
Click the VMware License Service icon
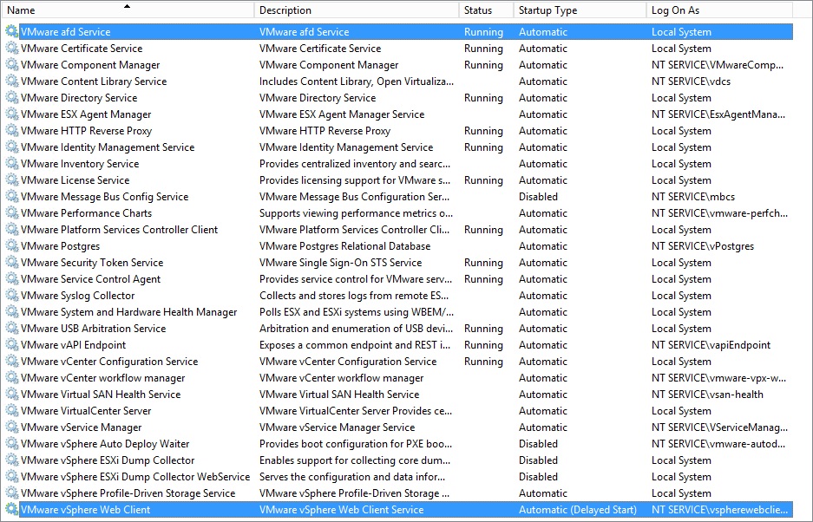coord(12,180)
